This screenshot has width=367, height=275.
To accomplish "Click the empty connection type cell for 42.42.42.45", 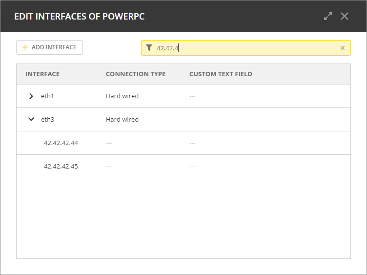I will pos(109,167).
